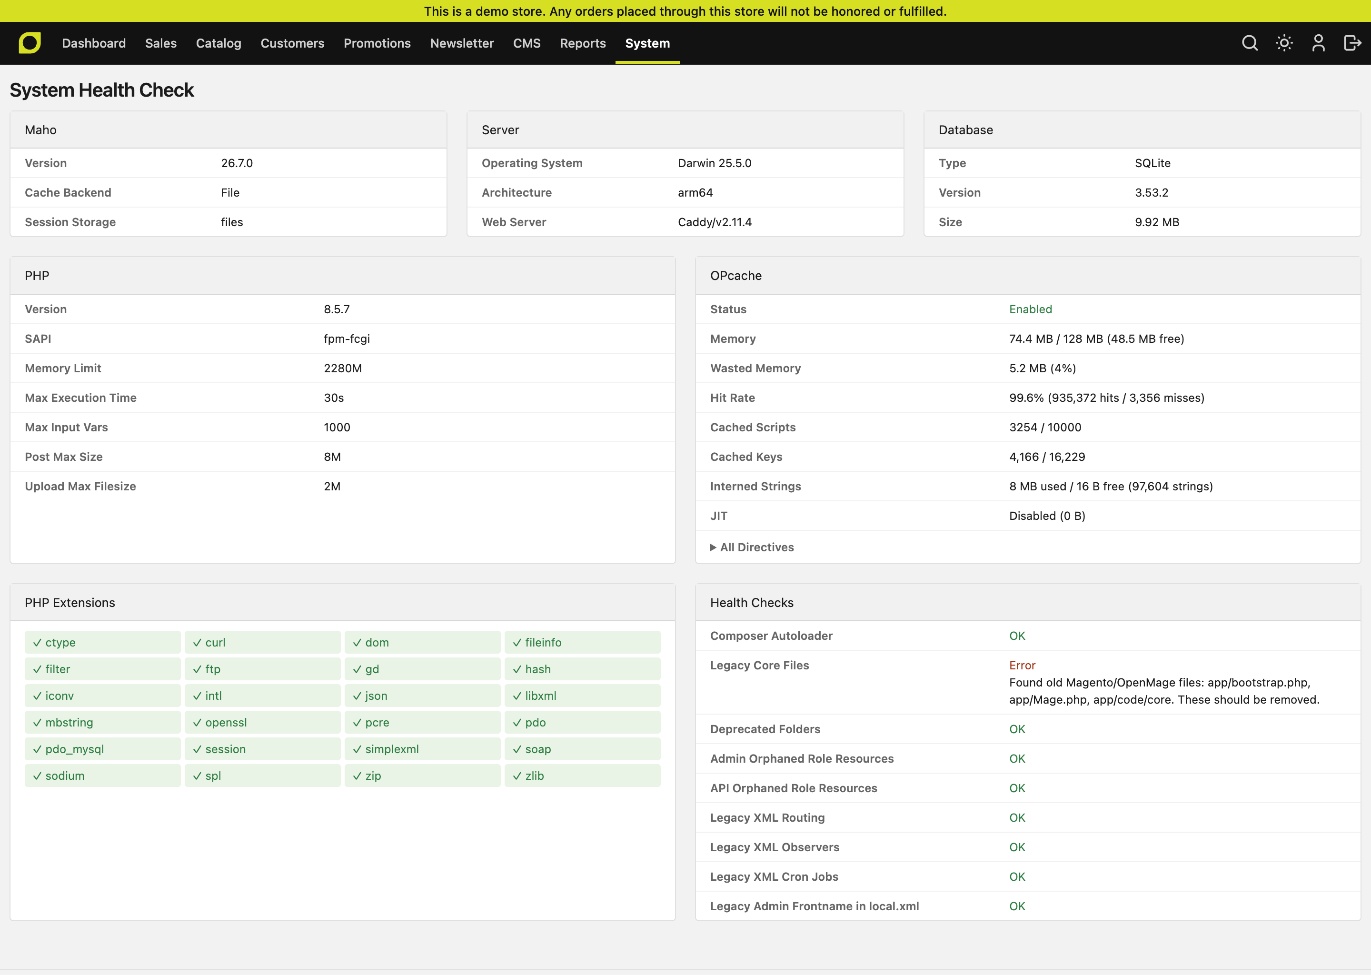The width and height of the screenshot is (1371, 975).
Task: Click the Maho logo icon
Action: 30,43
